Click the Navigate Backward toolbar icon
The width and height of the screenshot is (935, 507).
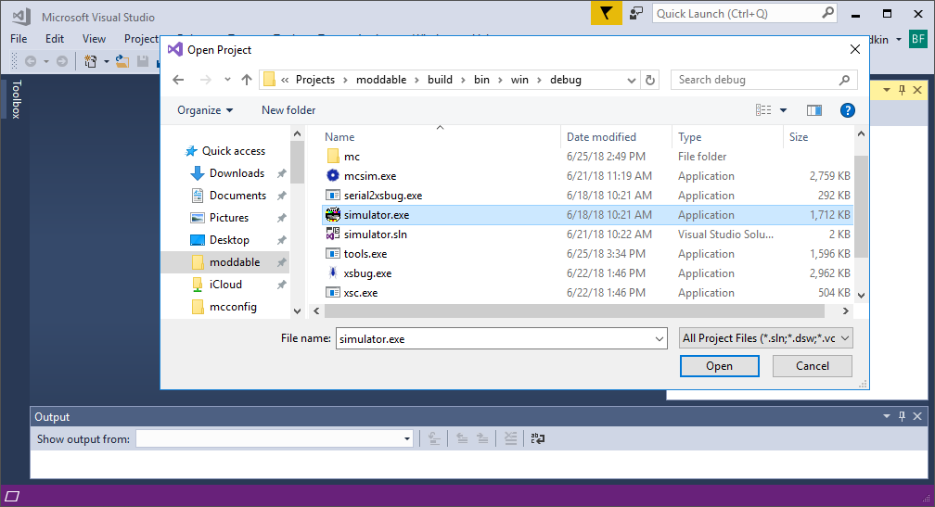pos(31,61)
